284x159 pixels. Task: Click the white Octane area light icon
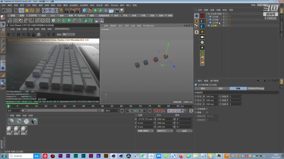(202, 37)
